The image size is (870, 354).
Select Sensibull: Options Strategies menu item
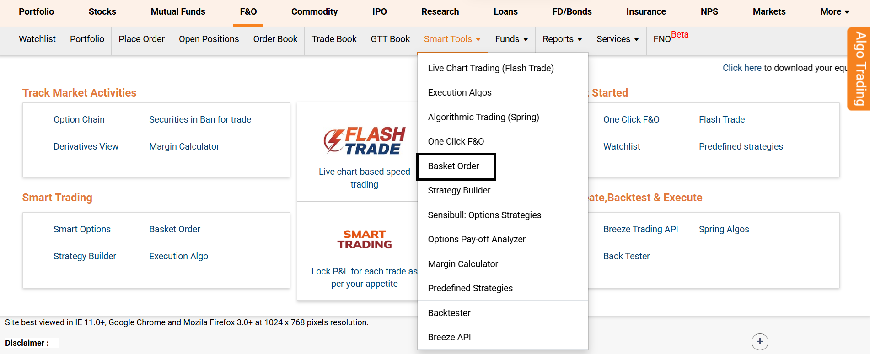pos(484,215)
